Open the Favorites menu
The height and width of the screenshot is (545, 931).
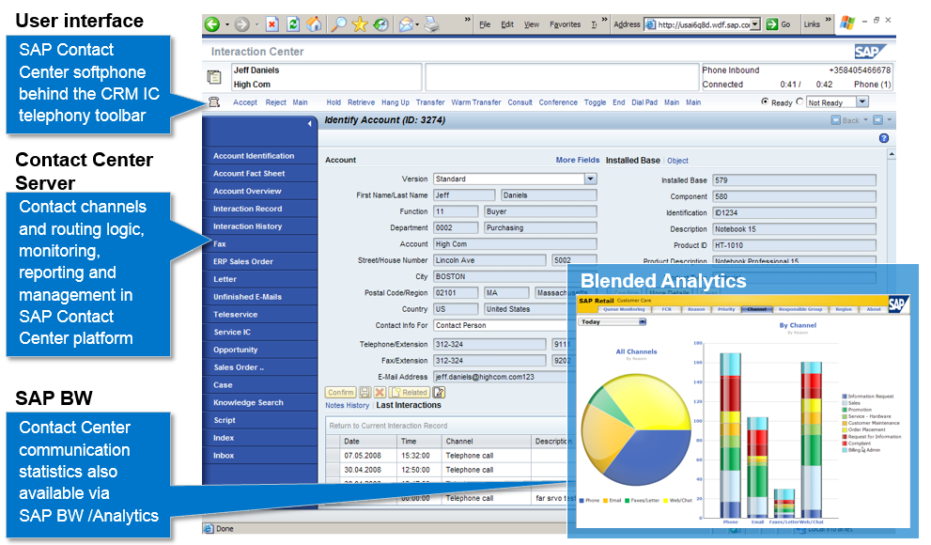coord(565,24)
